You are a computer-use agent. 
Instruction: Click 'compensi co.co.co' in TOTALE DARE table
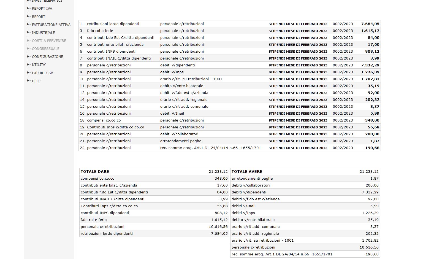tap(97, 178)
